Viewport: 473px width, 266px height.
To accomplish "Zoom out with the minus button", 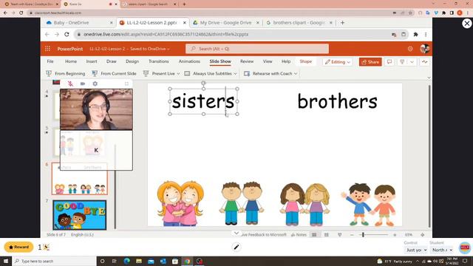I will [352, 235].
